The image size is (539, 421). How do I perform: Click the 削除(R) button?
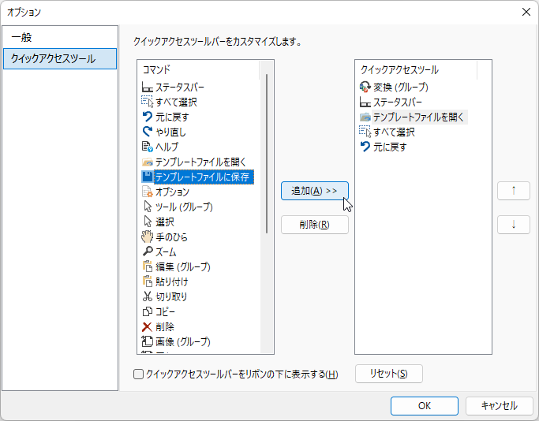(x=315, y=225)
